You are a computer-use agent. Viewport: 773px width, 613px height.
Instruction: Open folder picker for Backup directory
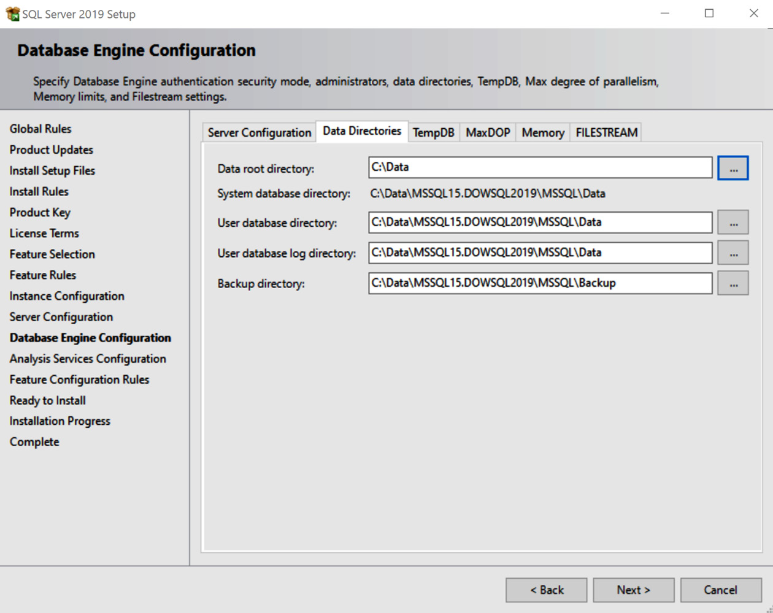tap(733, 283)
